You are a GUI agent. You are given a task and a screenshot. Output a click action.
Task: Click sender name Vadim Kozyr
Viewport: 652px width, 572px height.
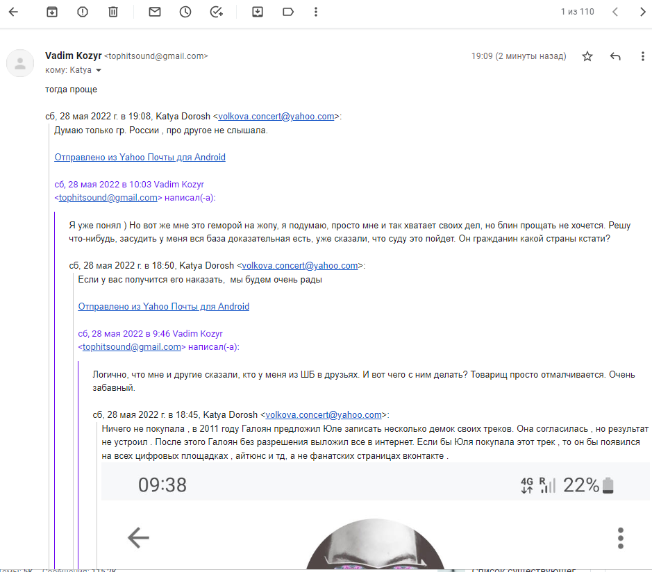(73, 56)
